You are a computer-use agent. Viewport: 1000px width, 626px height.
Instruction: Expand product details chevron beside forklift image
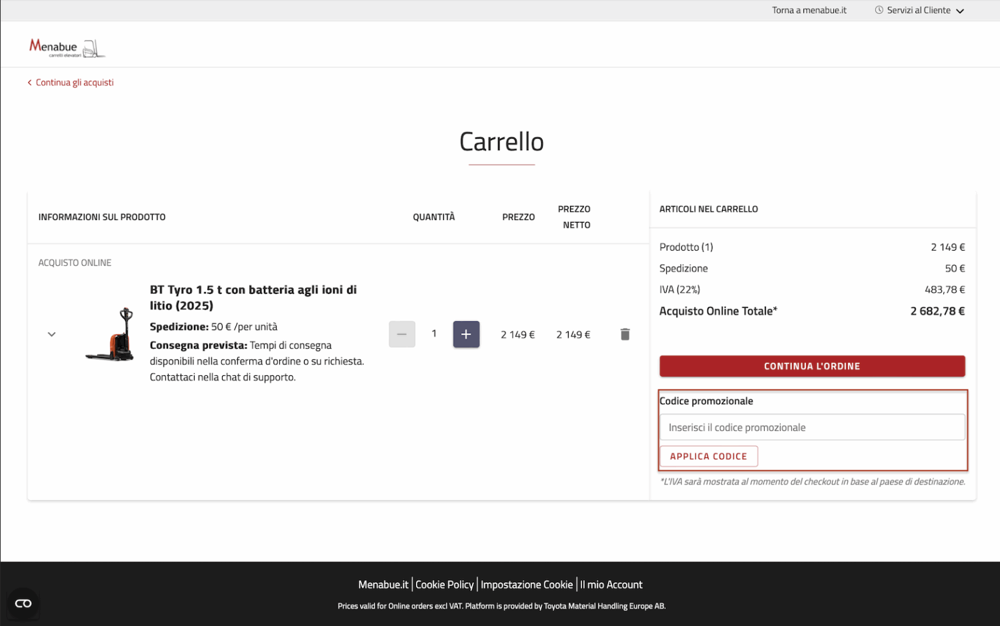(x=52, y=335)
